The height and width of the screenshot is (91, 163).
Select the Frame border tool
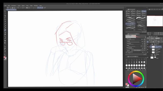pos(5,47)
